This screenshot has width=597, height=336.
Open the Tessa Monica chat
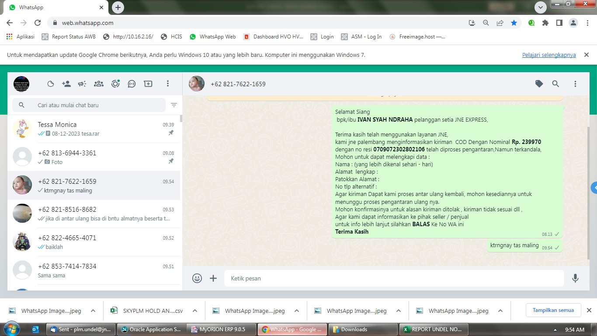point(94,129)
